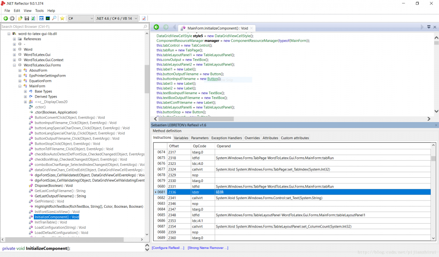Expand the Derived Types node

(x=25, y=97)
